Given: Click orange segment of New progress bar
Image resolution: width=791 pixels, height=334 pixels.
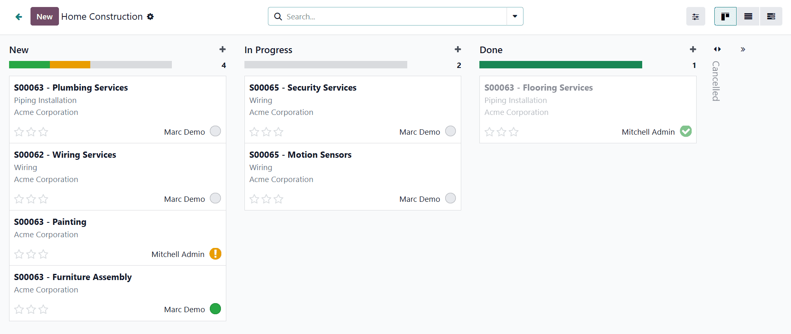Looking at the screenshot, I should [x=70, y=65].
